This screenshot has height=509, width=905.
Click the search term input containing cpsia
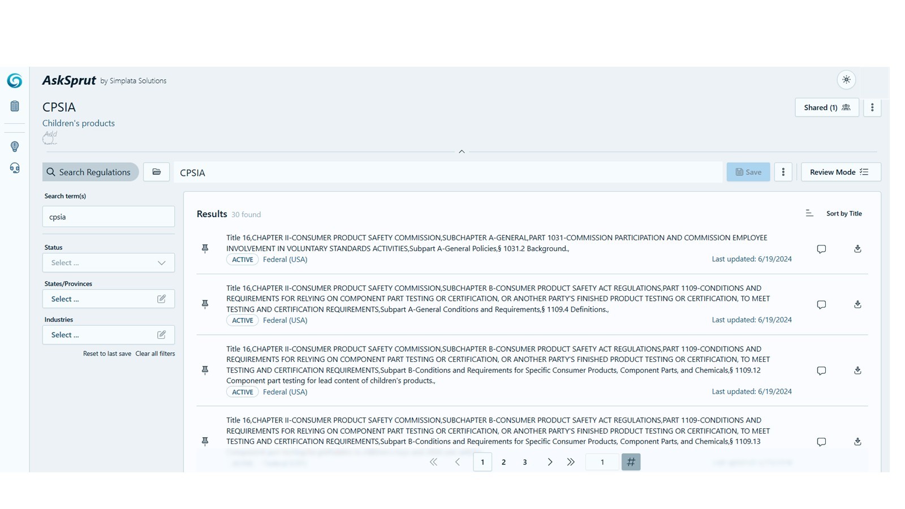tap(109, 217)
